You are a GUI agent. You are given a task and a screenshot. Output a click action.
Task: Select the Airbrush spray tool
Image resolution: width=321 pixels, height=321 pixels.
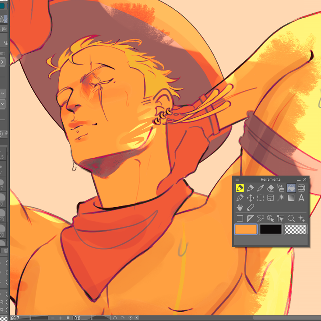[x=281, y=188]
